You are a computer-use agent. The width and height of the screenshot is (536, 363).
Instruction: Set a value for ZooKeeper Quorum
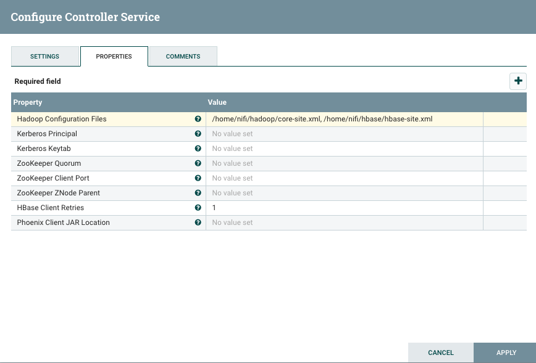[344, 163]
